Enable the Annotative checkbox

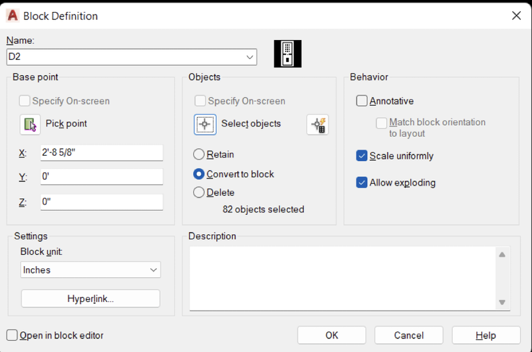pos(362,101)
